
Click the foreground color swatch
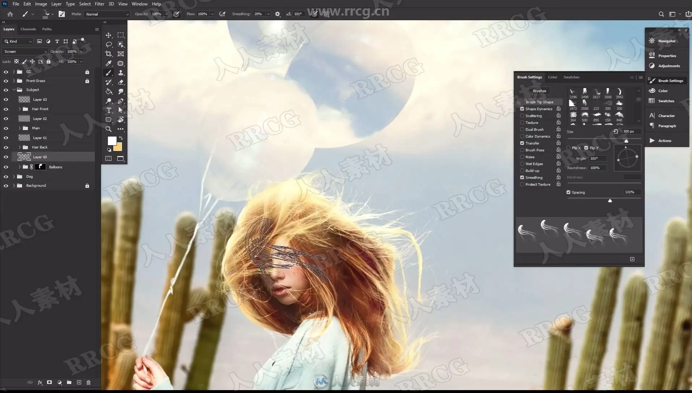[x=111, y=140]
